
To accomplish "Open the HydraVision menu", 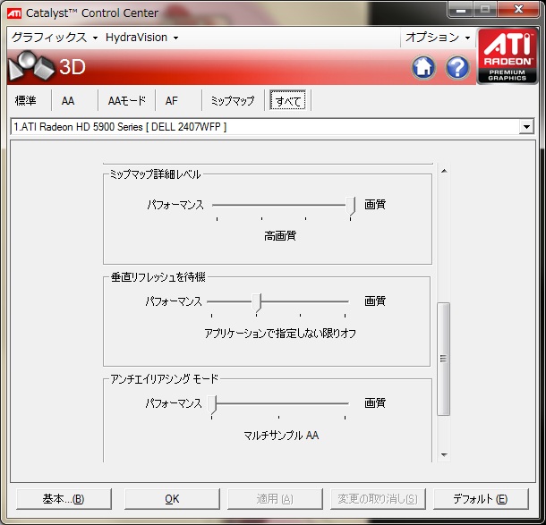I will tap(141, 38).
